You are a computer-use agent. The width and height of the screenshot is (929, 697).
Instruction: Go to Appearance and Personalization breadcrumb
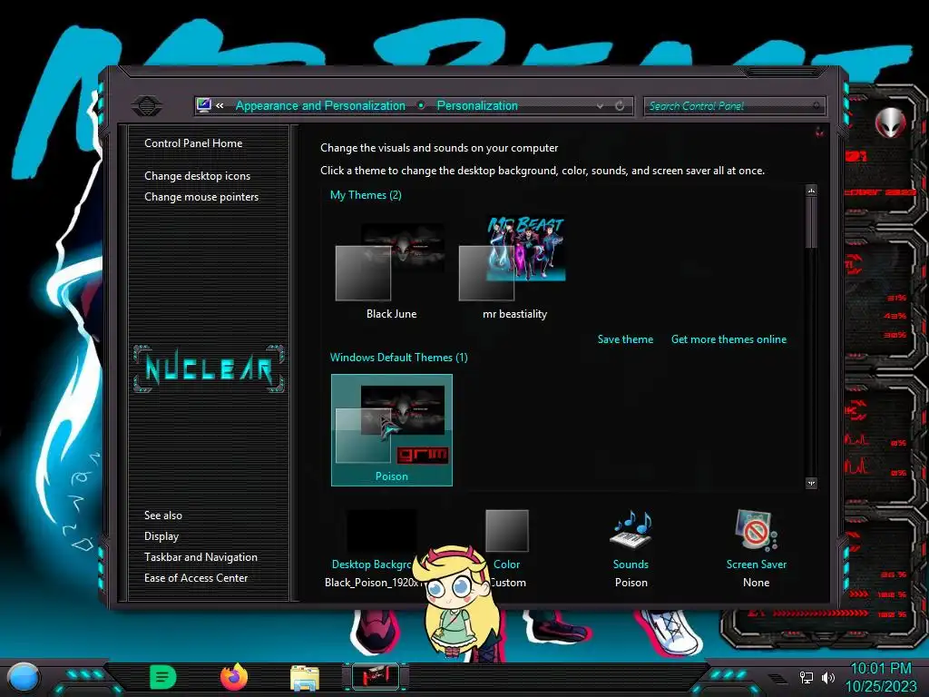[320, 105]
